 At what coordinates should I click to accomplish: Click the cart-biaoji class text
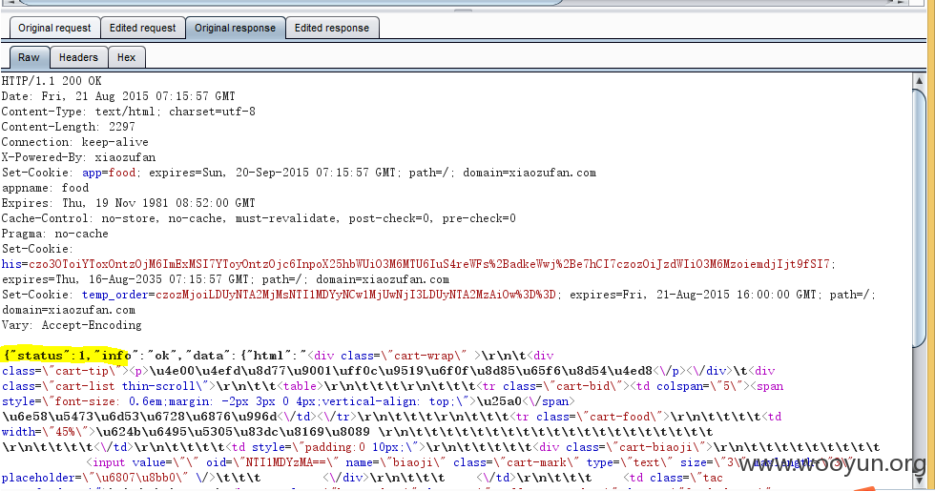pos(659,447)
